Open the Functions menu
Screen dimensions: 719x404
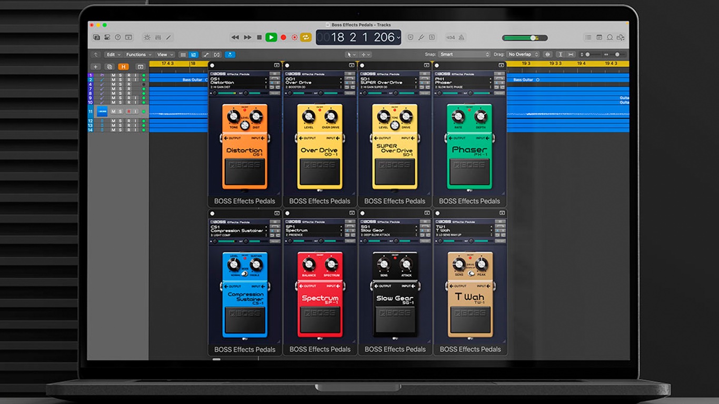point(138,55)
